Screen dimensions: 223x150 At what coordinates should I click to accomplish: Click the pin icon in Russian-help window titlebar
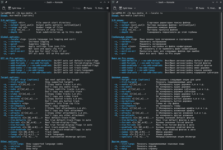[x=117, y=2]
